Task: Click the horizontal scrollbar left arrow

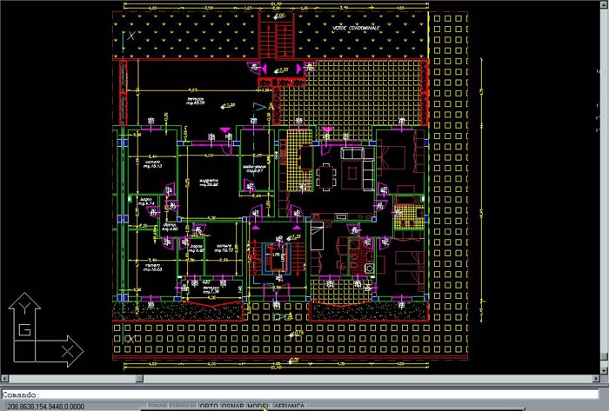Action: click(5, 380)
